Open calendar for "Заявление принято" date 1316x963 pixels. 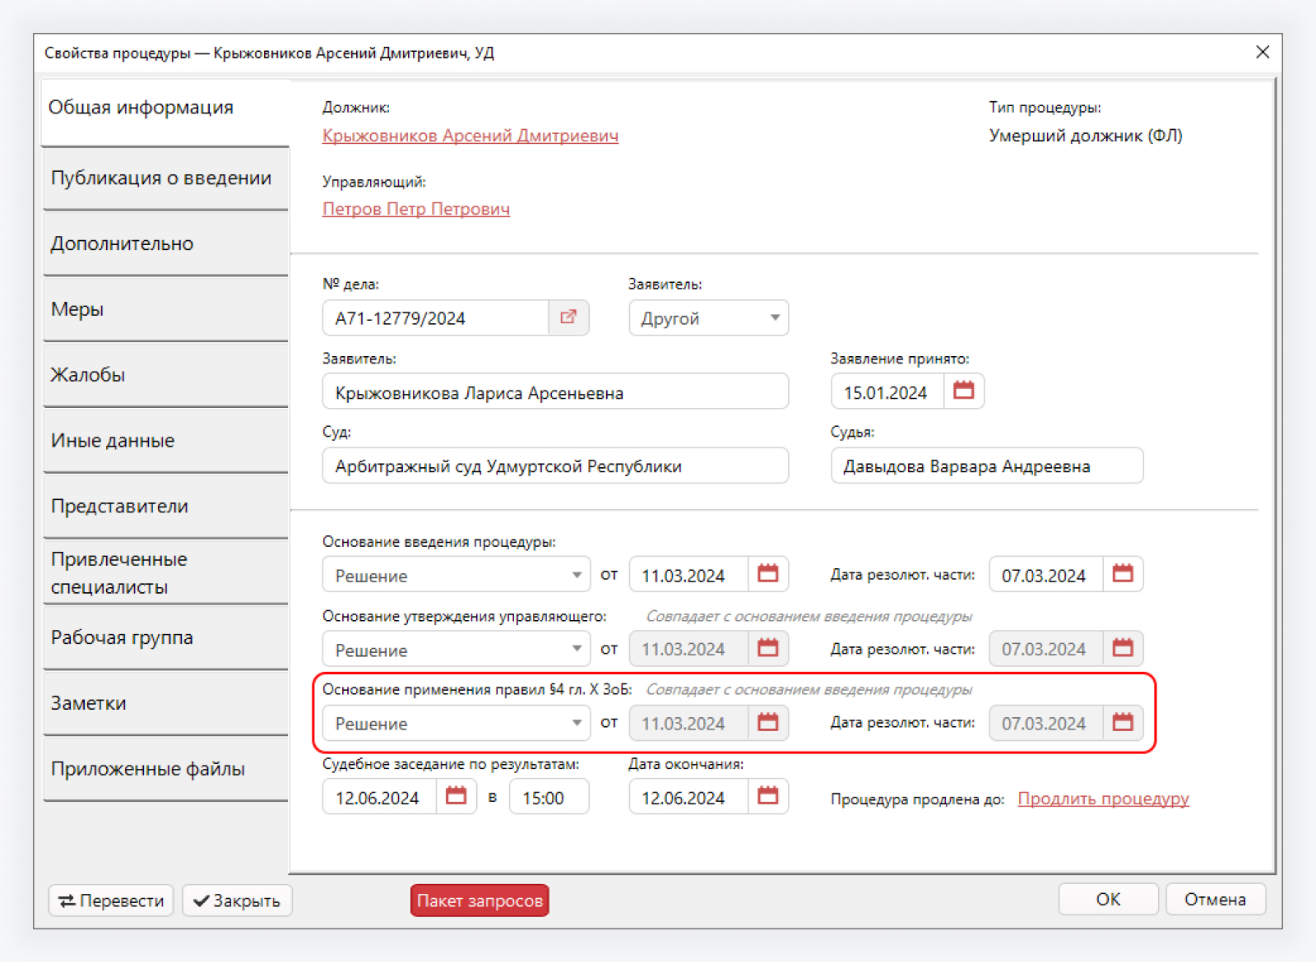tap(963, 391)
